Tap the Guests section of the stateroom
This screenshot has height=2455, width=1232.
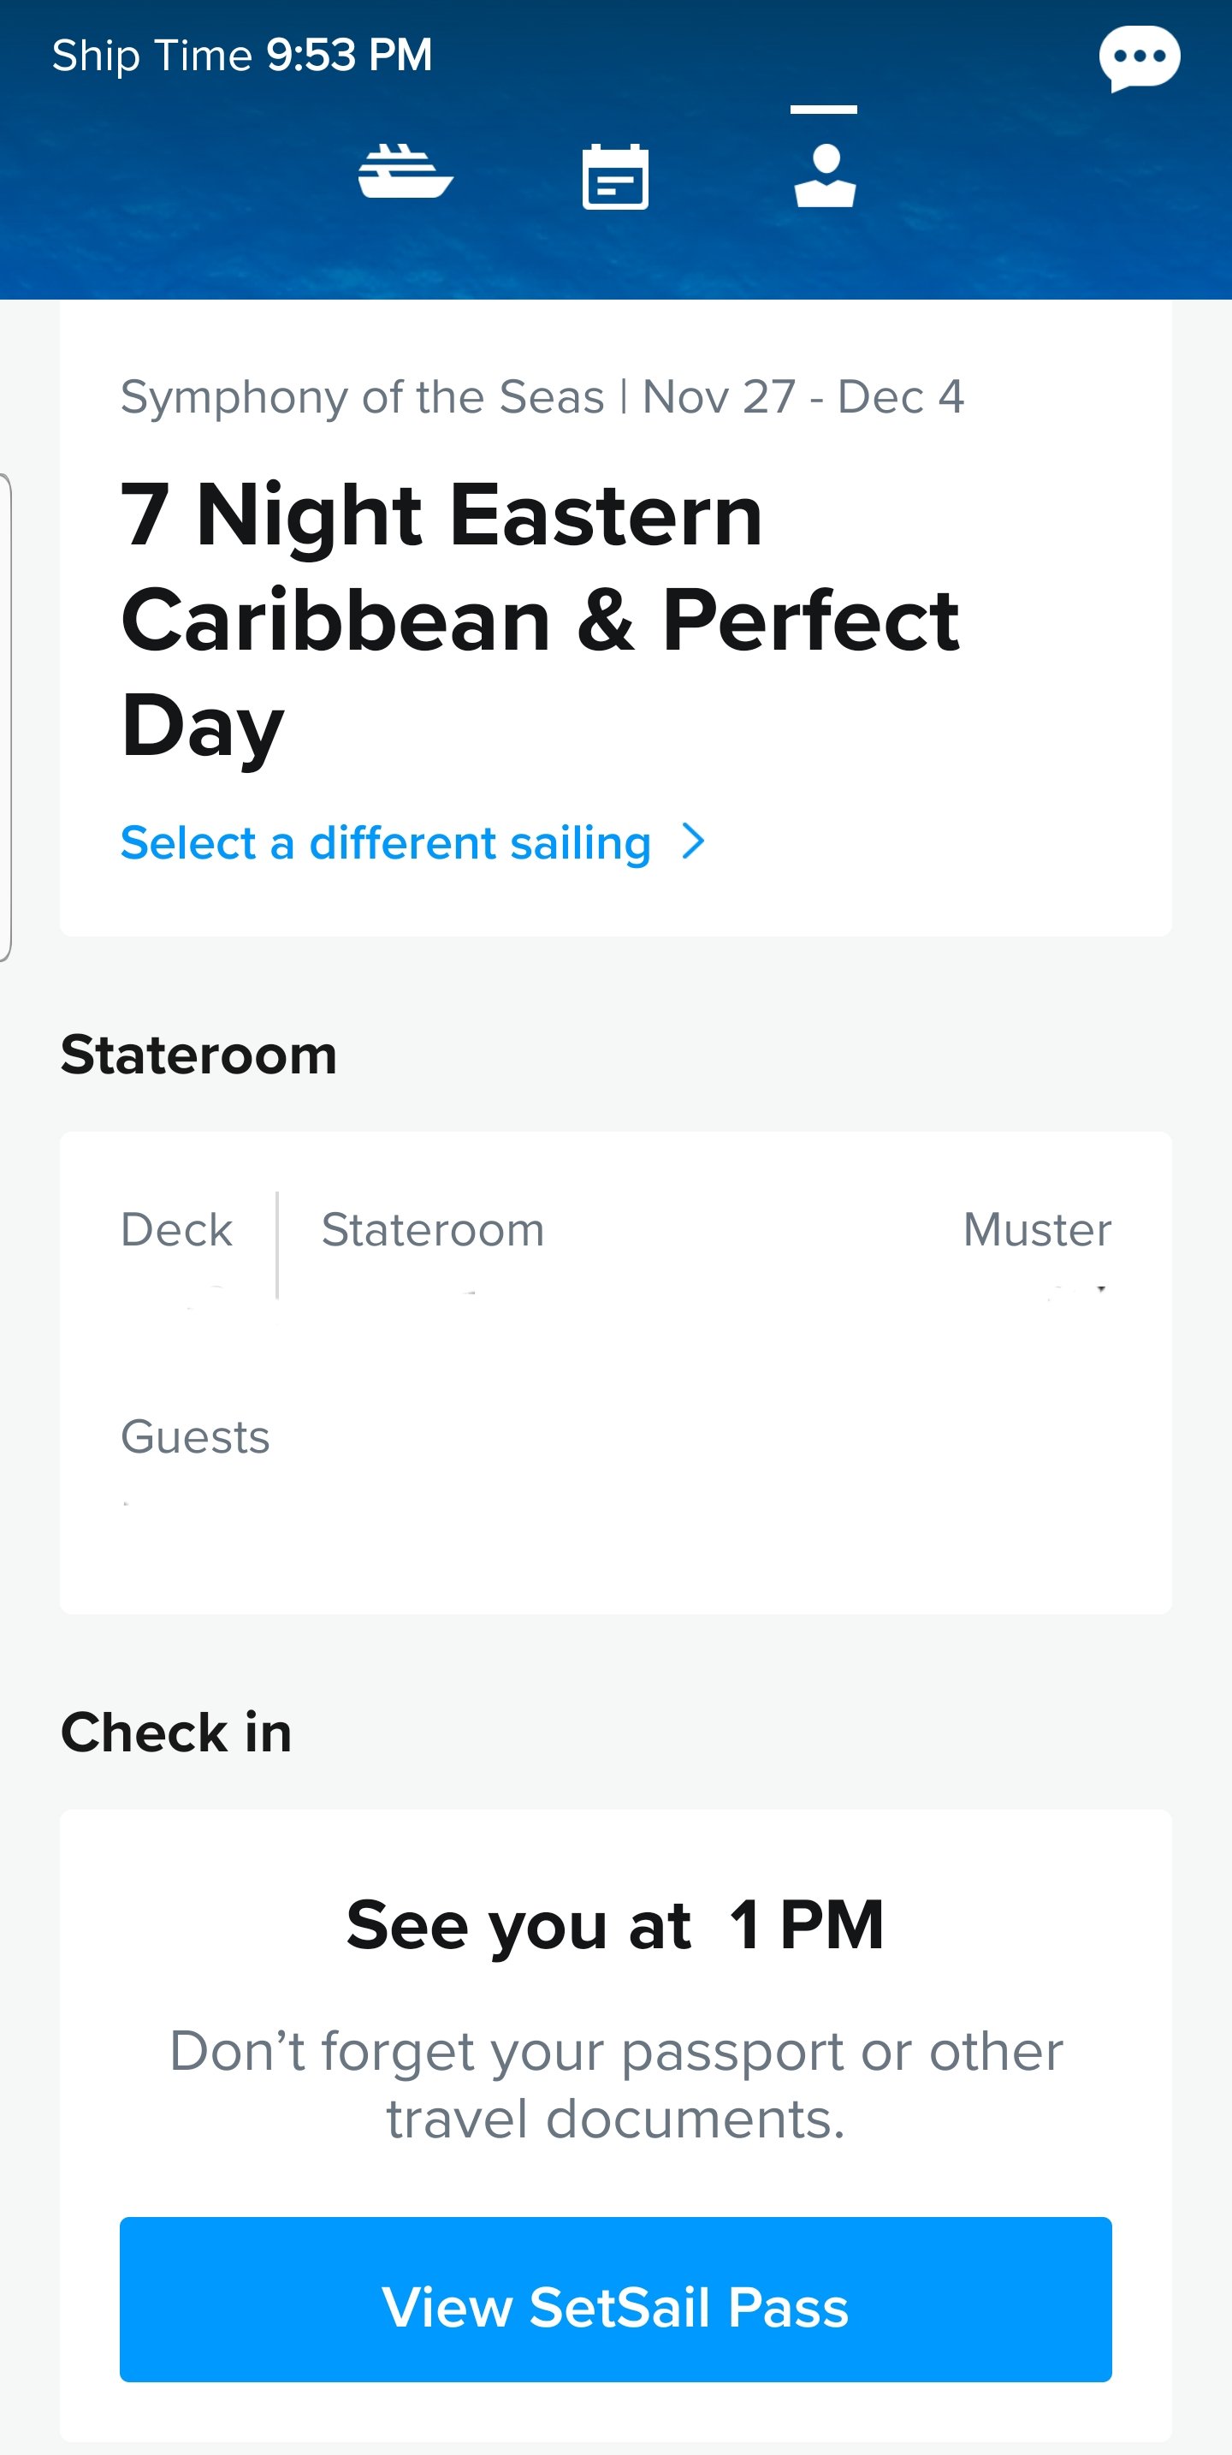194,1437
